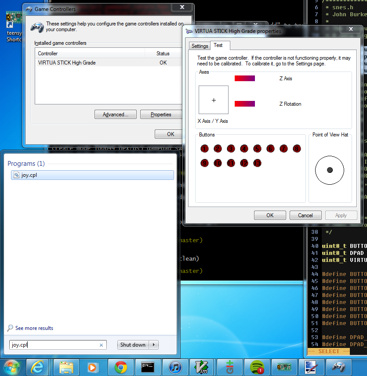Click button 13 indicator in Buttons group
This screenshot has width=367, height=376.
[x=257, y=163]
